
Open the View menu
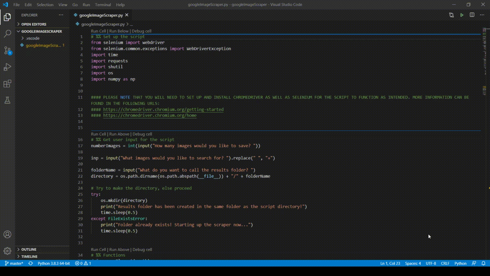coord(63,5)
